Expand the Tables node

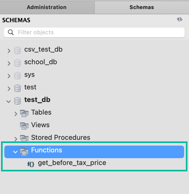(16, 114)
